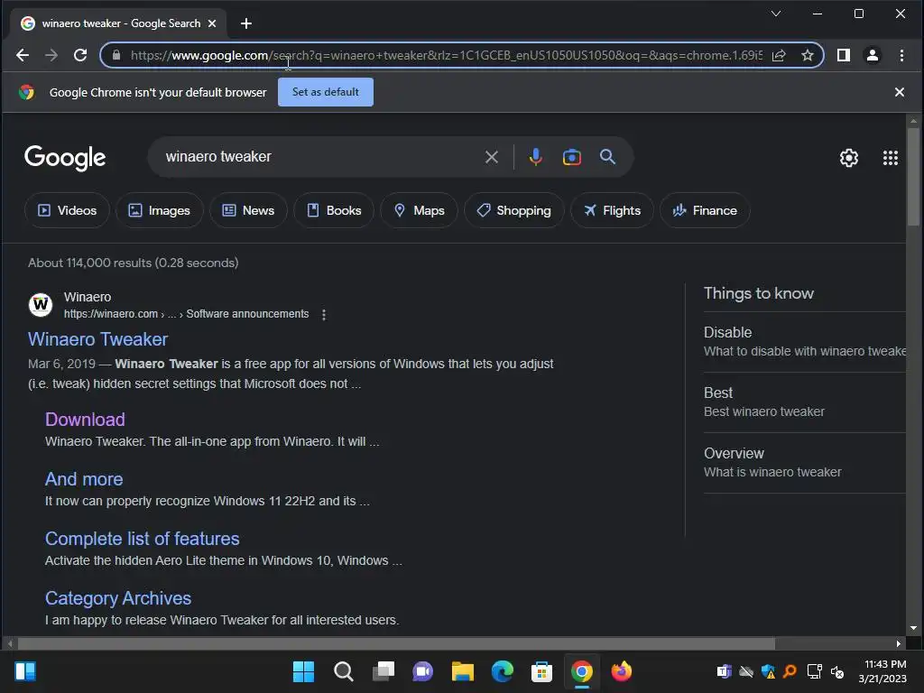924x693 pixels.
Task: Click the horizontal page scrollbar
Action: pyautogui.click(x=396, y=642)
